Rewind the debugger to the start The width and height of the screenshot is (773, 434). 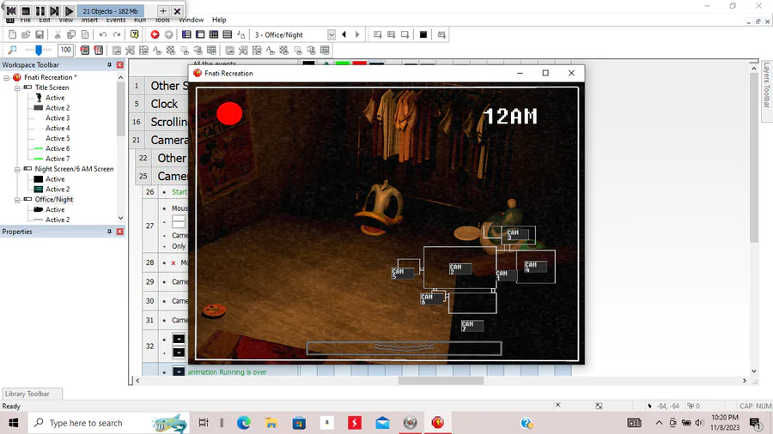tap(11, 11)
